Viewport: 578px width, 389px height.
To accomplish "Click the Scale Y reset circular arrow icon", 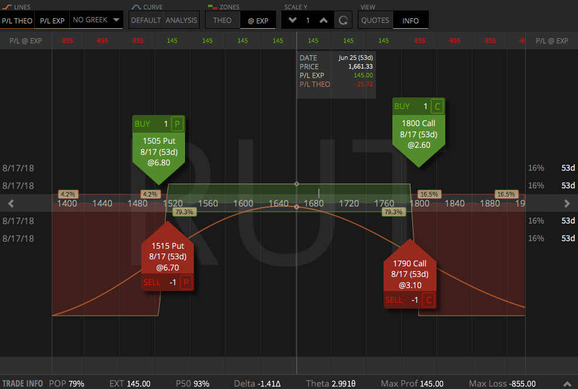I will point(343,19).
